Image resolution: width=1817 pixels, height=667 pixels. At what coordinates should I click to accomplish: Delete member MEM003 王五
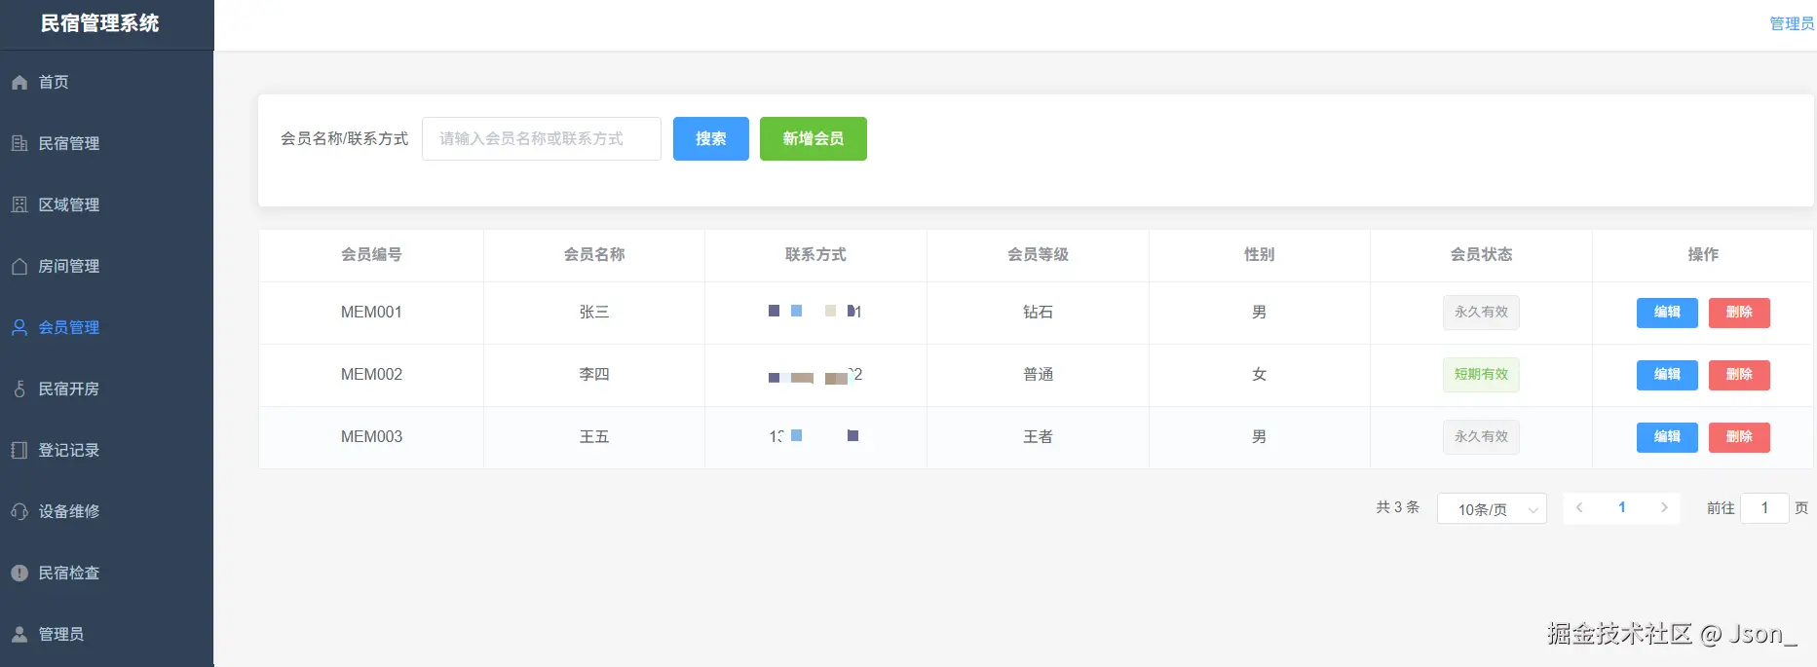[1739, 437]
